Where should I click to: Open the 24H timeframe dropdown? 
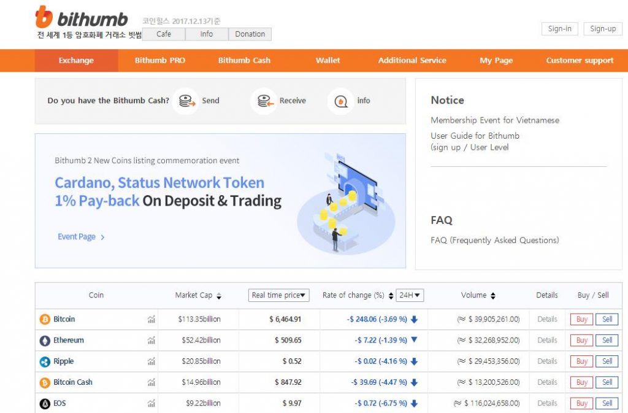pyautogui.click(x=411, y=295)
